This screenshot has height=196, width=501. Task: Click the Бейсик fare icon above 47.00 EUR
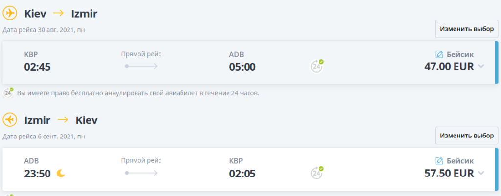pos(439,54)
